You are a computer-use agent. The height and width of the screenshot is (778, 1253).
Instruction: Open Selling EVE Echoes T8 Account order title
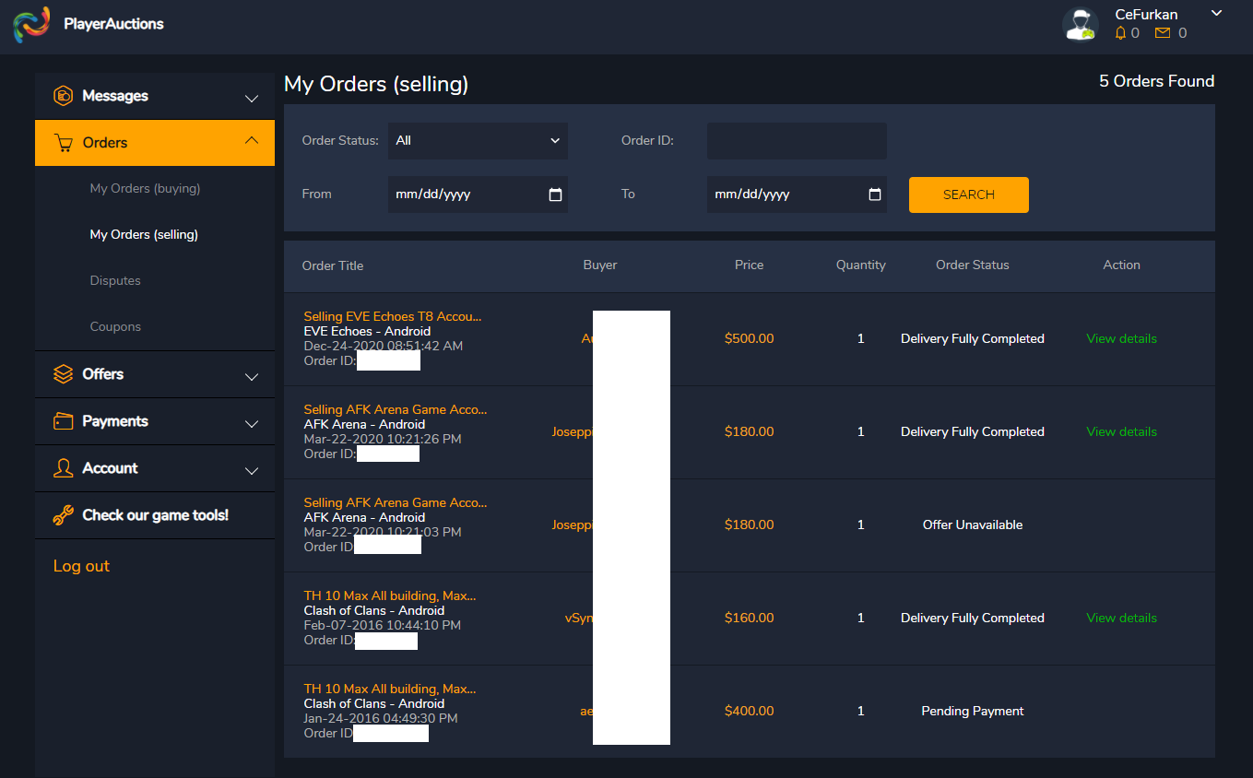coord(393,316)
